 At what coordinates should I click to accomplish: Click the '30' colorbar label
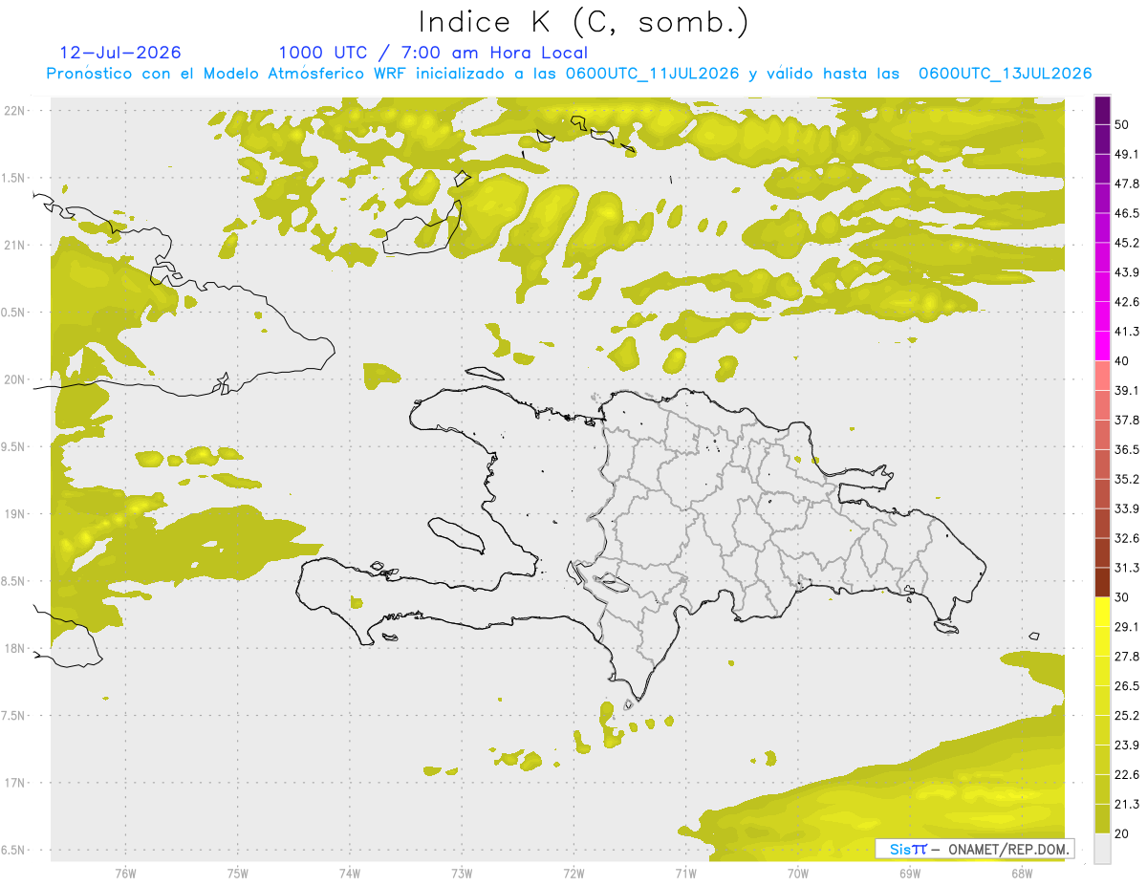pos(1122,597)
